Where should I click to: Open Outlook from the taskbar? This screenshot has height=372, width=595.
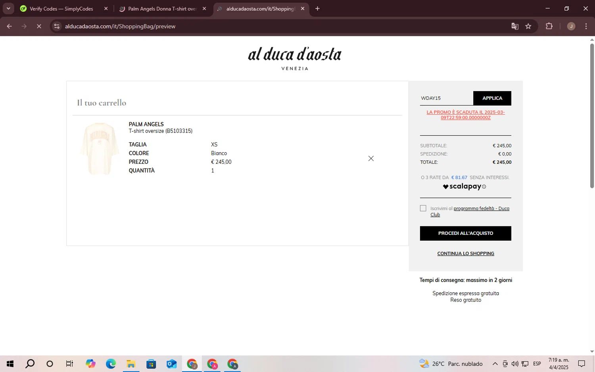pyautogui.click(x=171, y=364)
